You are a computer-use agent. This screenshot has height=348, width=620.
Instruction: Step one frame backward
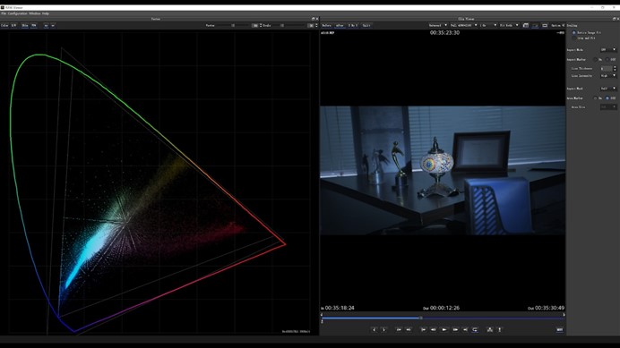pos(434,329)
